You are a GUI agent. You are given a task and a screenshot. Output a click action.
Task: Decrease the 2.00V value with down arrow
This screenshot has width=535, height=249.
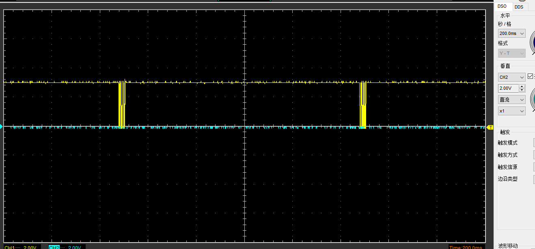tap(522, 91)
